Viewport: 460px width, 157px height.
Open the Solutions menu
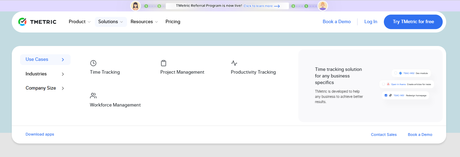pyautogui.click(x=111, y=22)
